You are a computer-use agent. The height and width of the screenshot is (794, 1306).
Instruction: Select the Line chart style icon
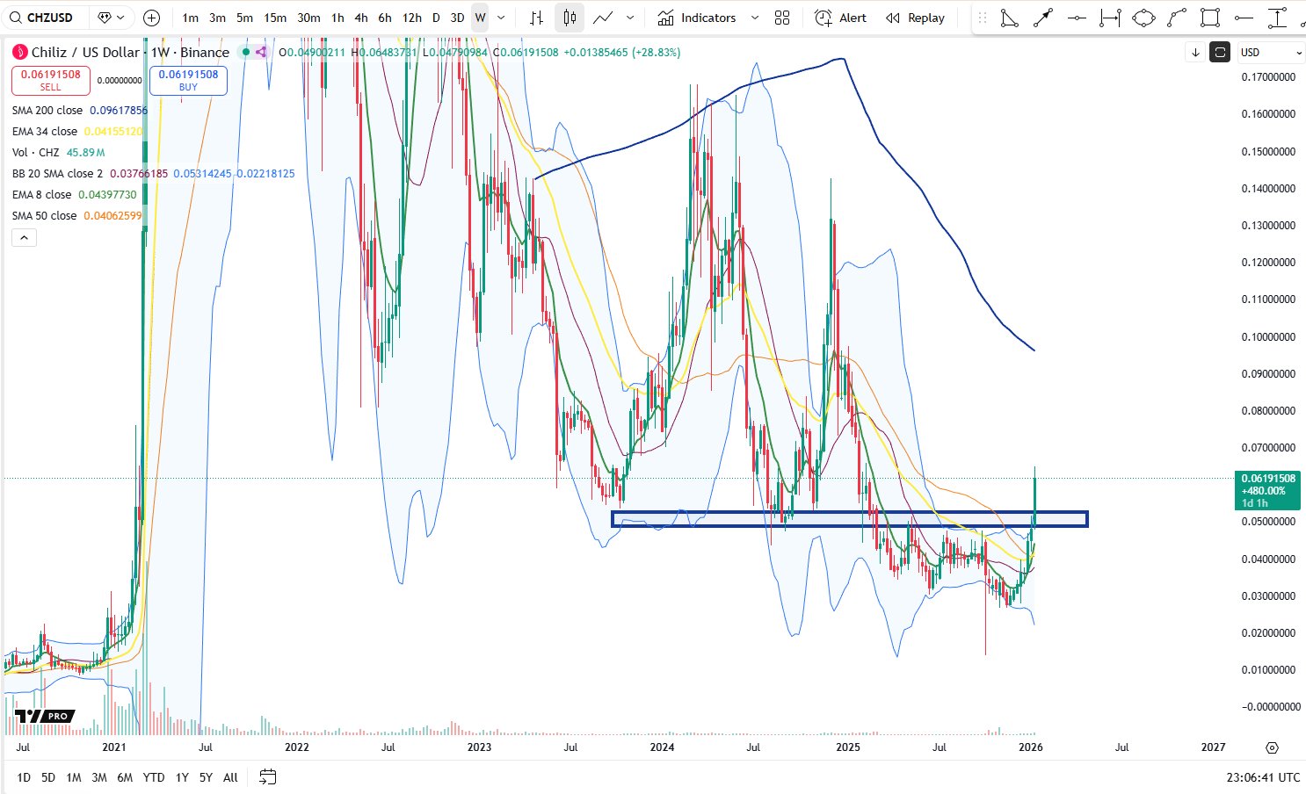603,18
